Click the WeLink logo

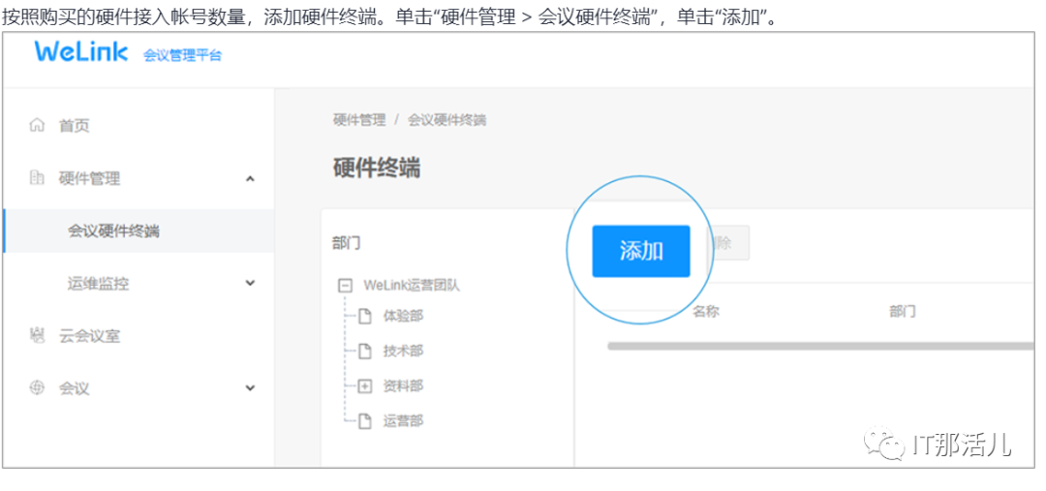coord(80,52)
